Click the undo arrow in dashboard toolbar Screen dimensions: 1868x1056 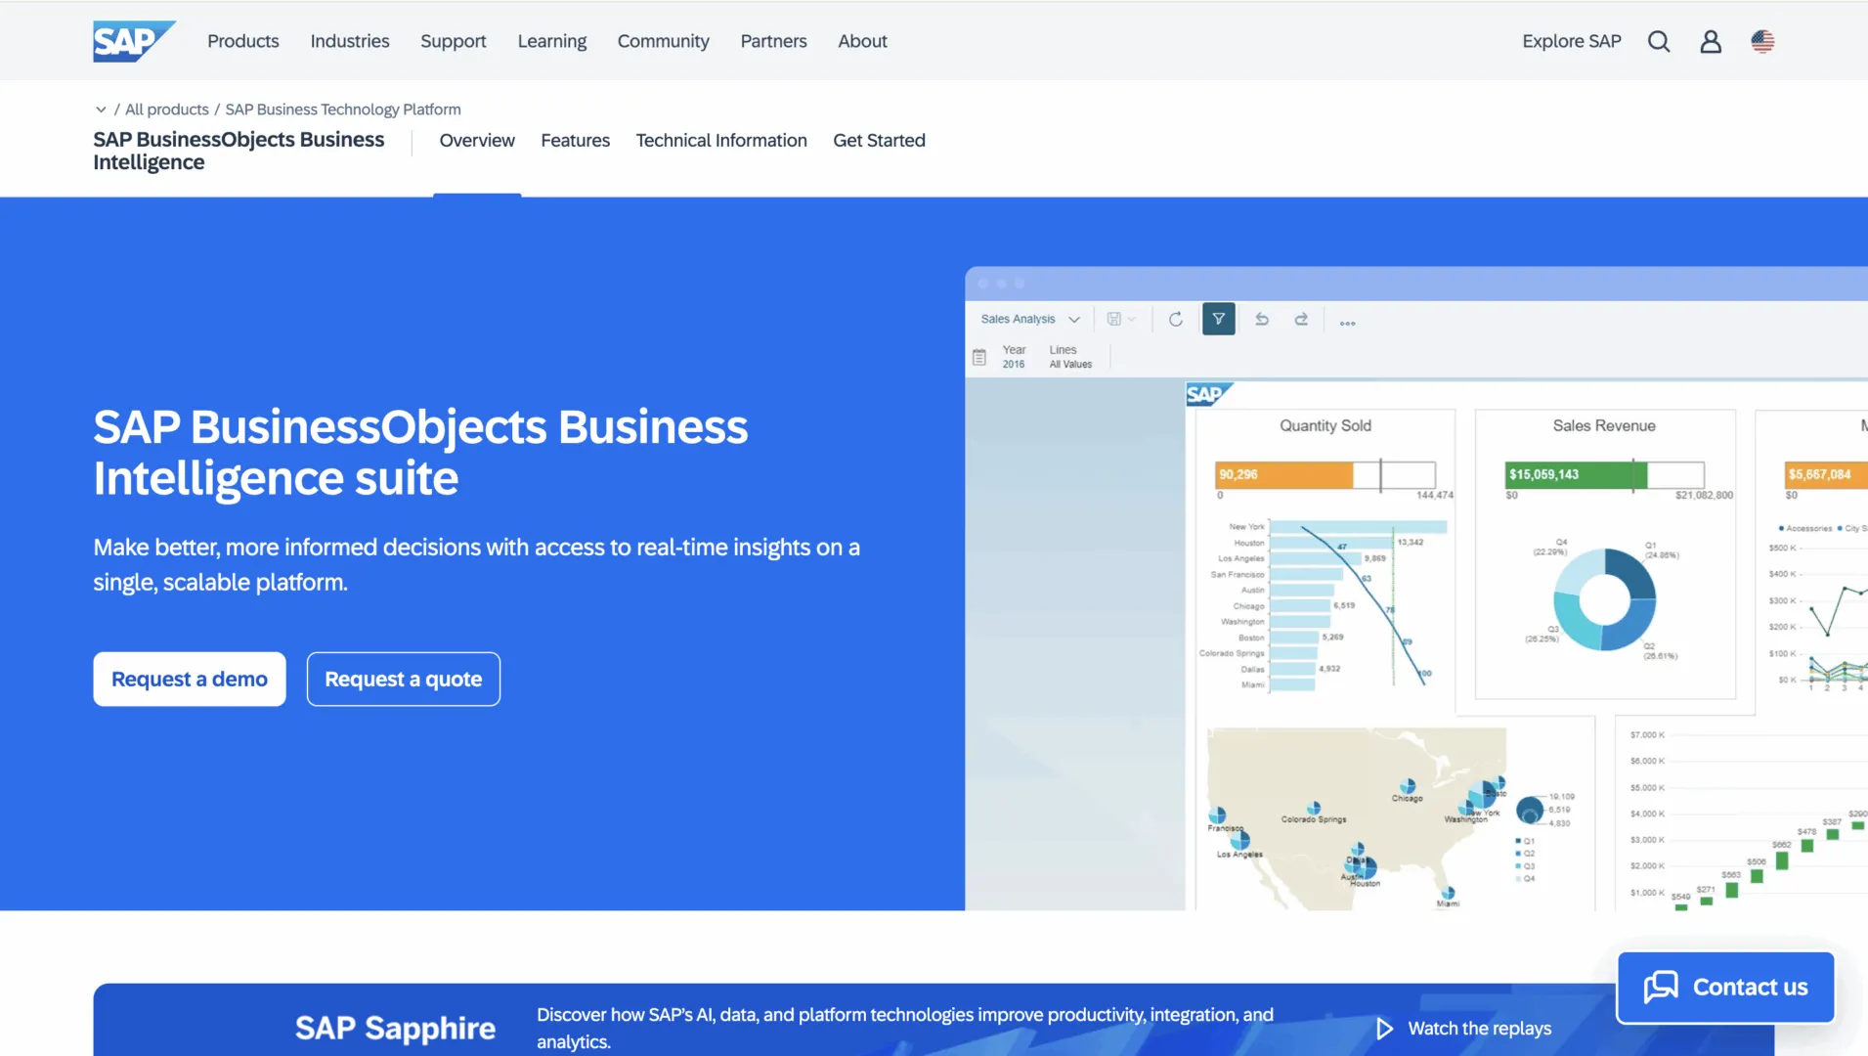(x=1262, y=319)
